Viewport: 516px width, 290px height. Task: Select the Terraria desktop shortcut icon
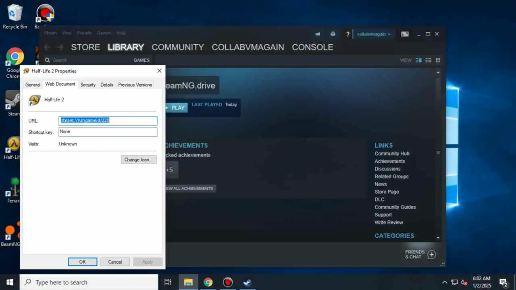coord(13,191)
